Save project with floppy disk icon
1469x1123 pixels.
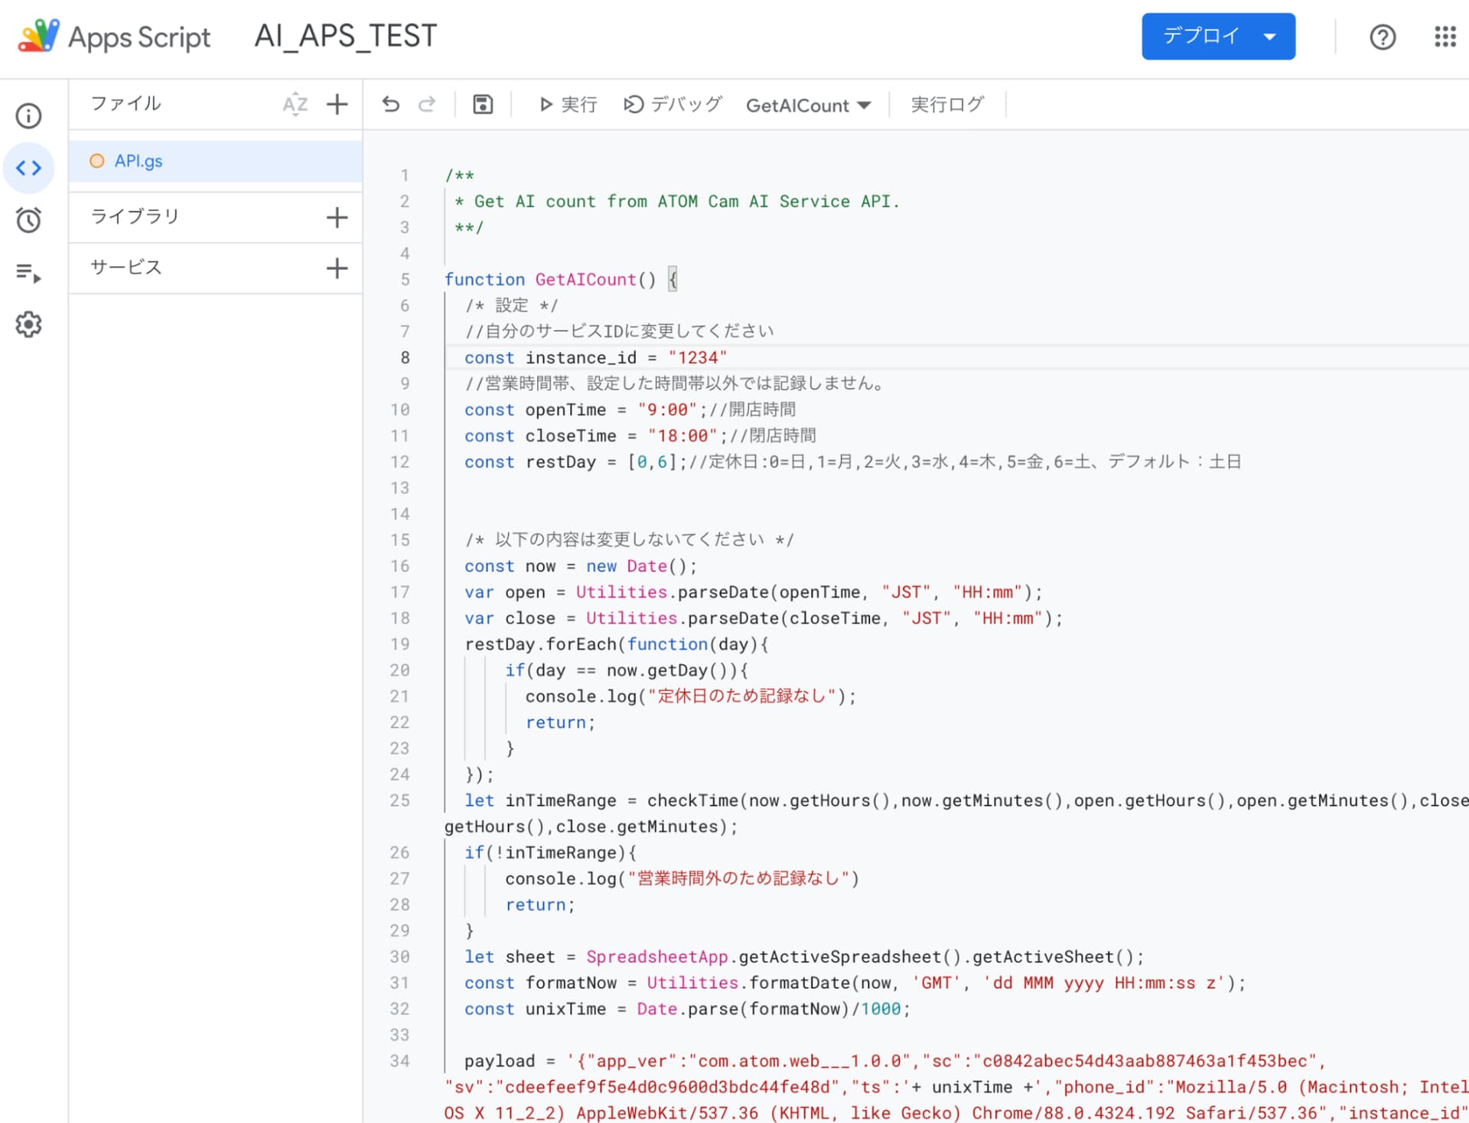pyautogui.click(x=483, y=104)
